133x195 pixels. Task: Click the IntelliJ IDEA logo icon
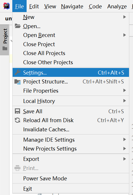(x=6, y=6)
